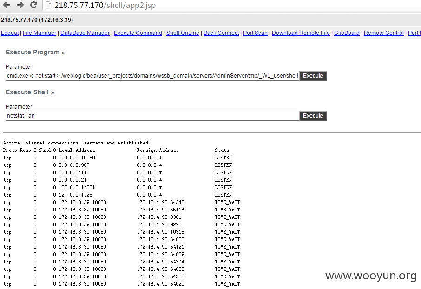Viewport: 421px width, 289px height.
Task: Click foreign address 172.16.4.90:64886
Action: point(161,269)
